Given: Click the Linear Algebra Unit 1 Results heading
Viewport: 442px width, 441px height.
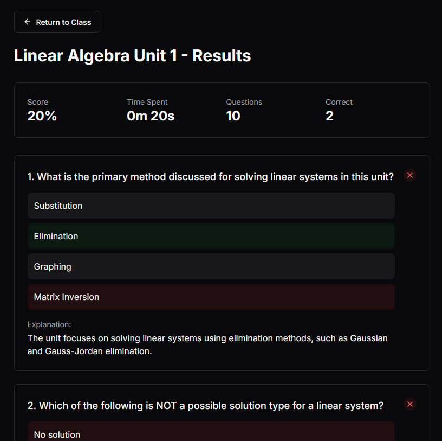Looking at the screenshot, I should click(x=132, y=56).
